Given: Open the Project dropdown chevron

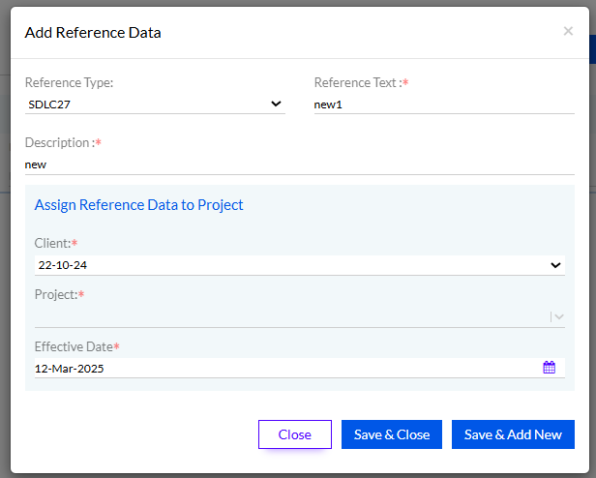Looking at the screenshot, I should point(559,316).
